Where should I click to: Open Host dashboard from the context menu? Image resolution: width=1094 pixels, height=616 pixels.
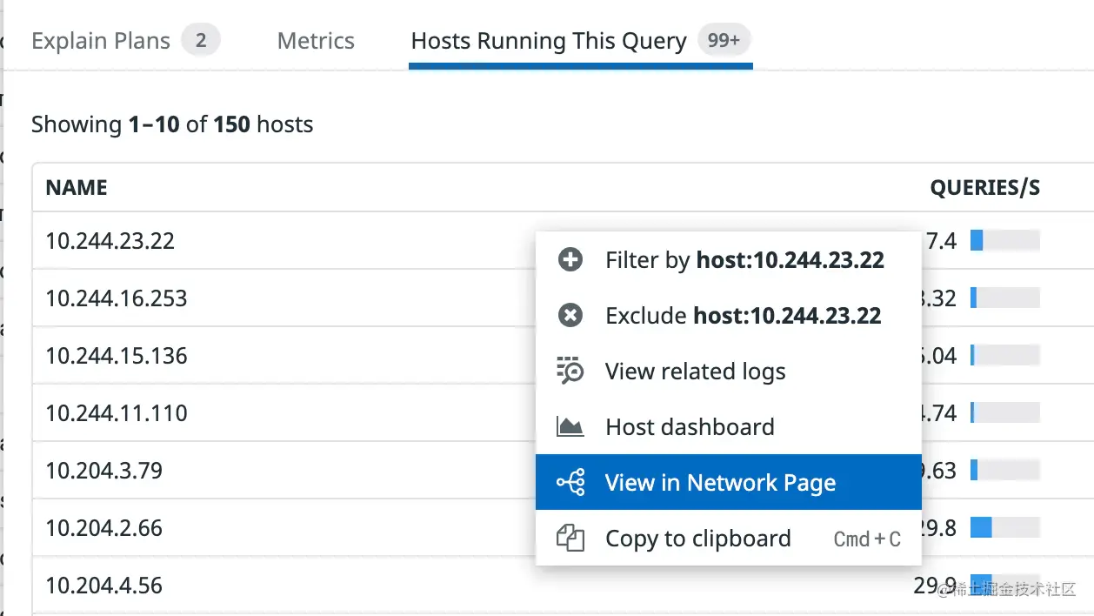tap(729, 427)
